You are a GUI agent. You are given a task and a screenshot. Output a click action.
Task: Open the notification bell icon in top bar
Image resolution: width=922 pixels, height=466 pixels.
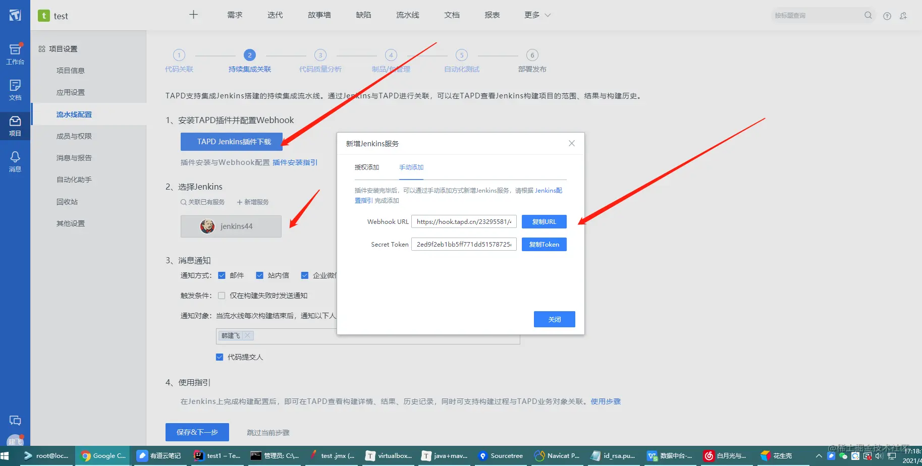tap(903, 16)
